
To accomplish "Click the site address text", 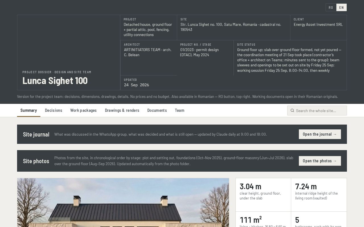I will pos(231,27).
